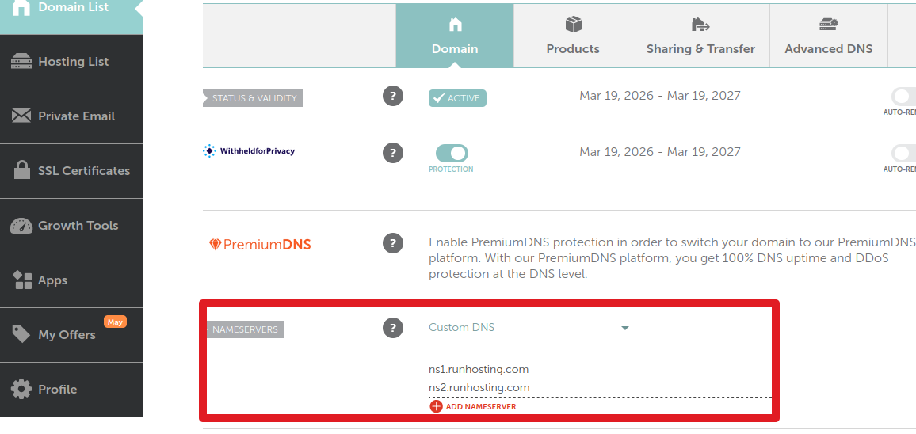Click the Nameservers help question mark icon

coord(393,328)
